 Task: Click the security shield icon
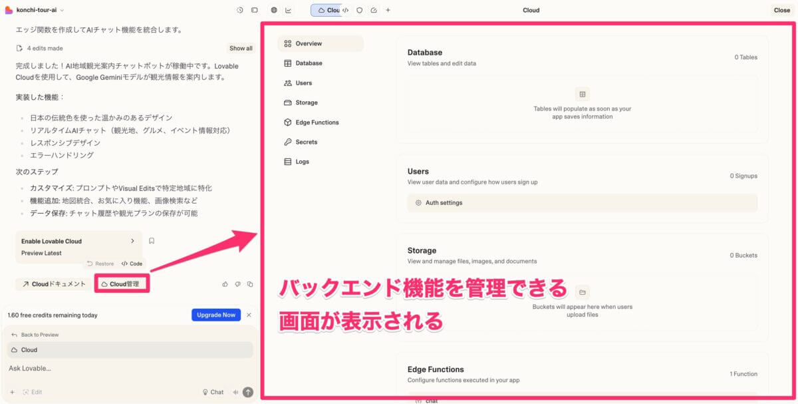[x=359, y=10]
